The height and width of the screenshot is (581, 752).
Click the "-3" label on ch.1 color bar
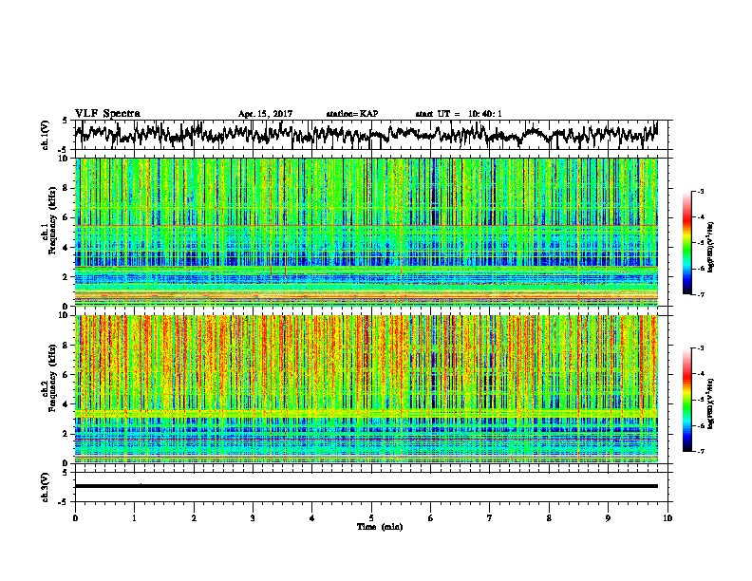point(701,192)
